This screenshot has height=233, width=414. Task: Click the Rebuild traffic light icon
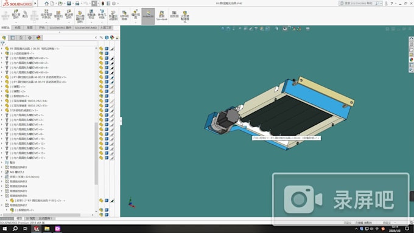(x=103, y=4)
